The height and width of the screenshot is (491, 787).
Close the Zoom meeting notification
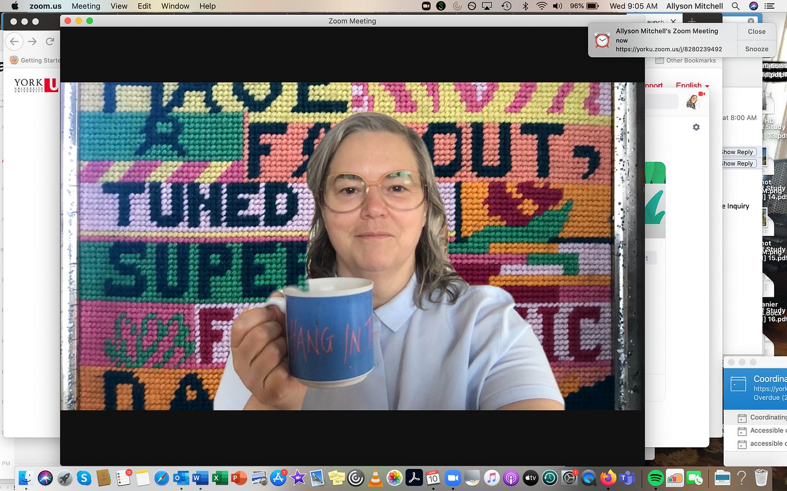pos(757,31)
